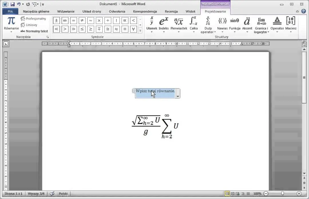
Task: Insert the division sign symbol
Action: pos(108,20)
